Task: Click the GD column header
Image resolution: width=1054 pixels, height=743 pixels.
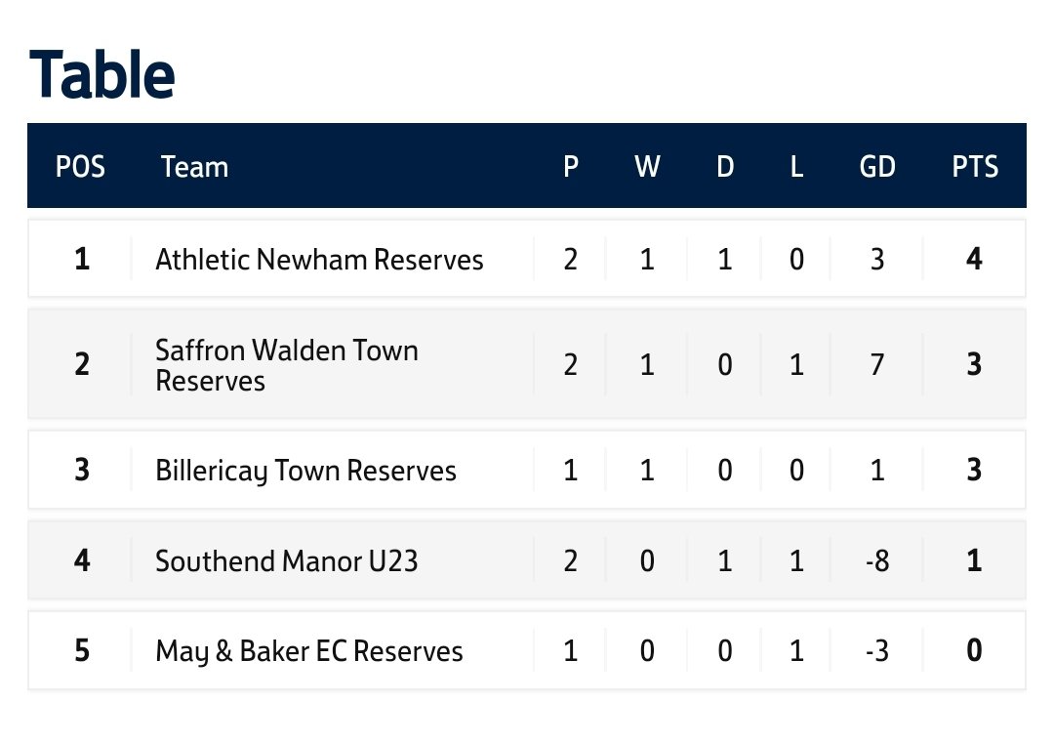Action: pyautogui.click(x=877, y=167)
